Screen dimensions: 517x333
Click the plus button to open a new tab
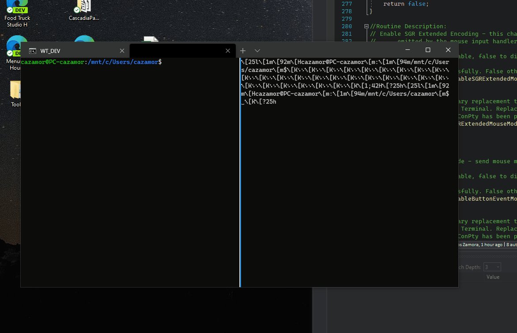pyautogui.click(x=243, y=50)
